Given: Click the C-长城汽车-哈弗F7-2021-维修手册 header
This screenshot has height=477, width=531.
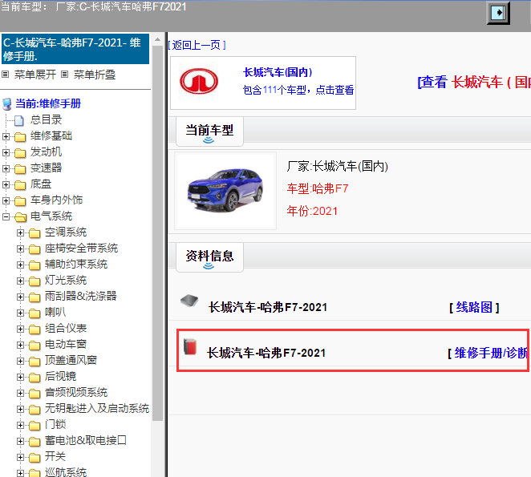Looking at the screenshot, I should (75, 49).
